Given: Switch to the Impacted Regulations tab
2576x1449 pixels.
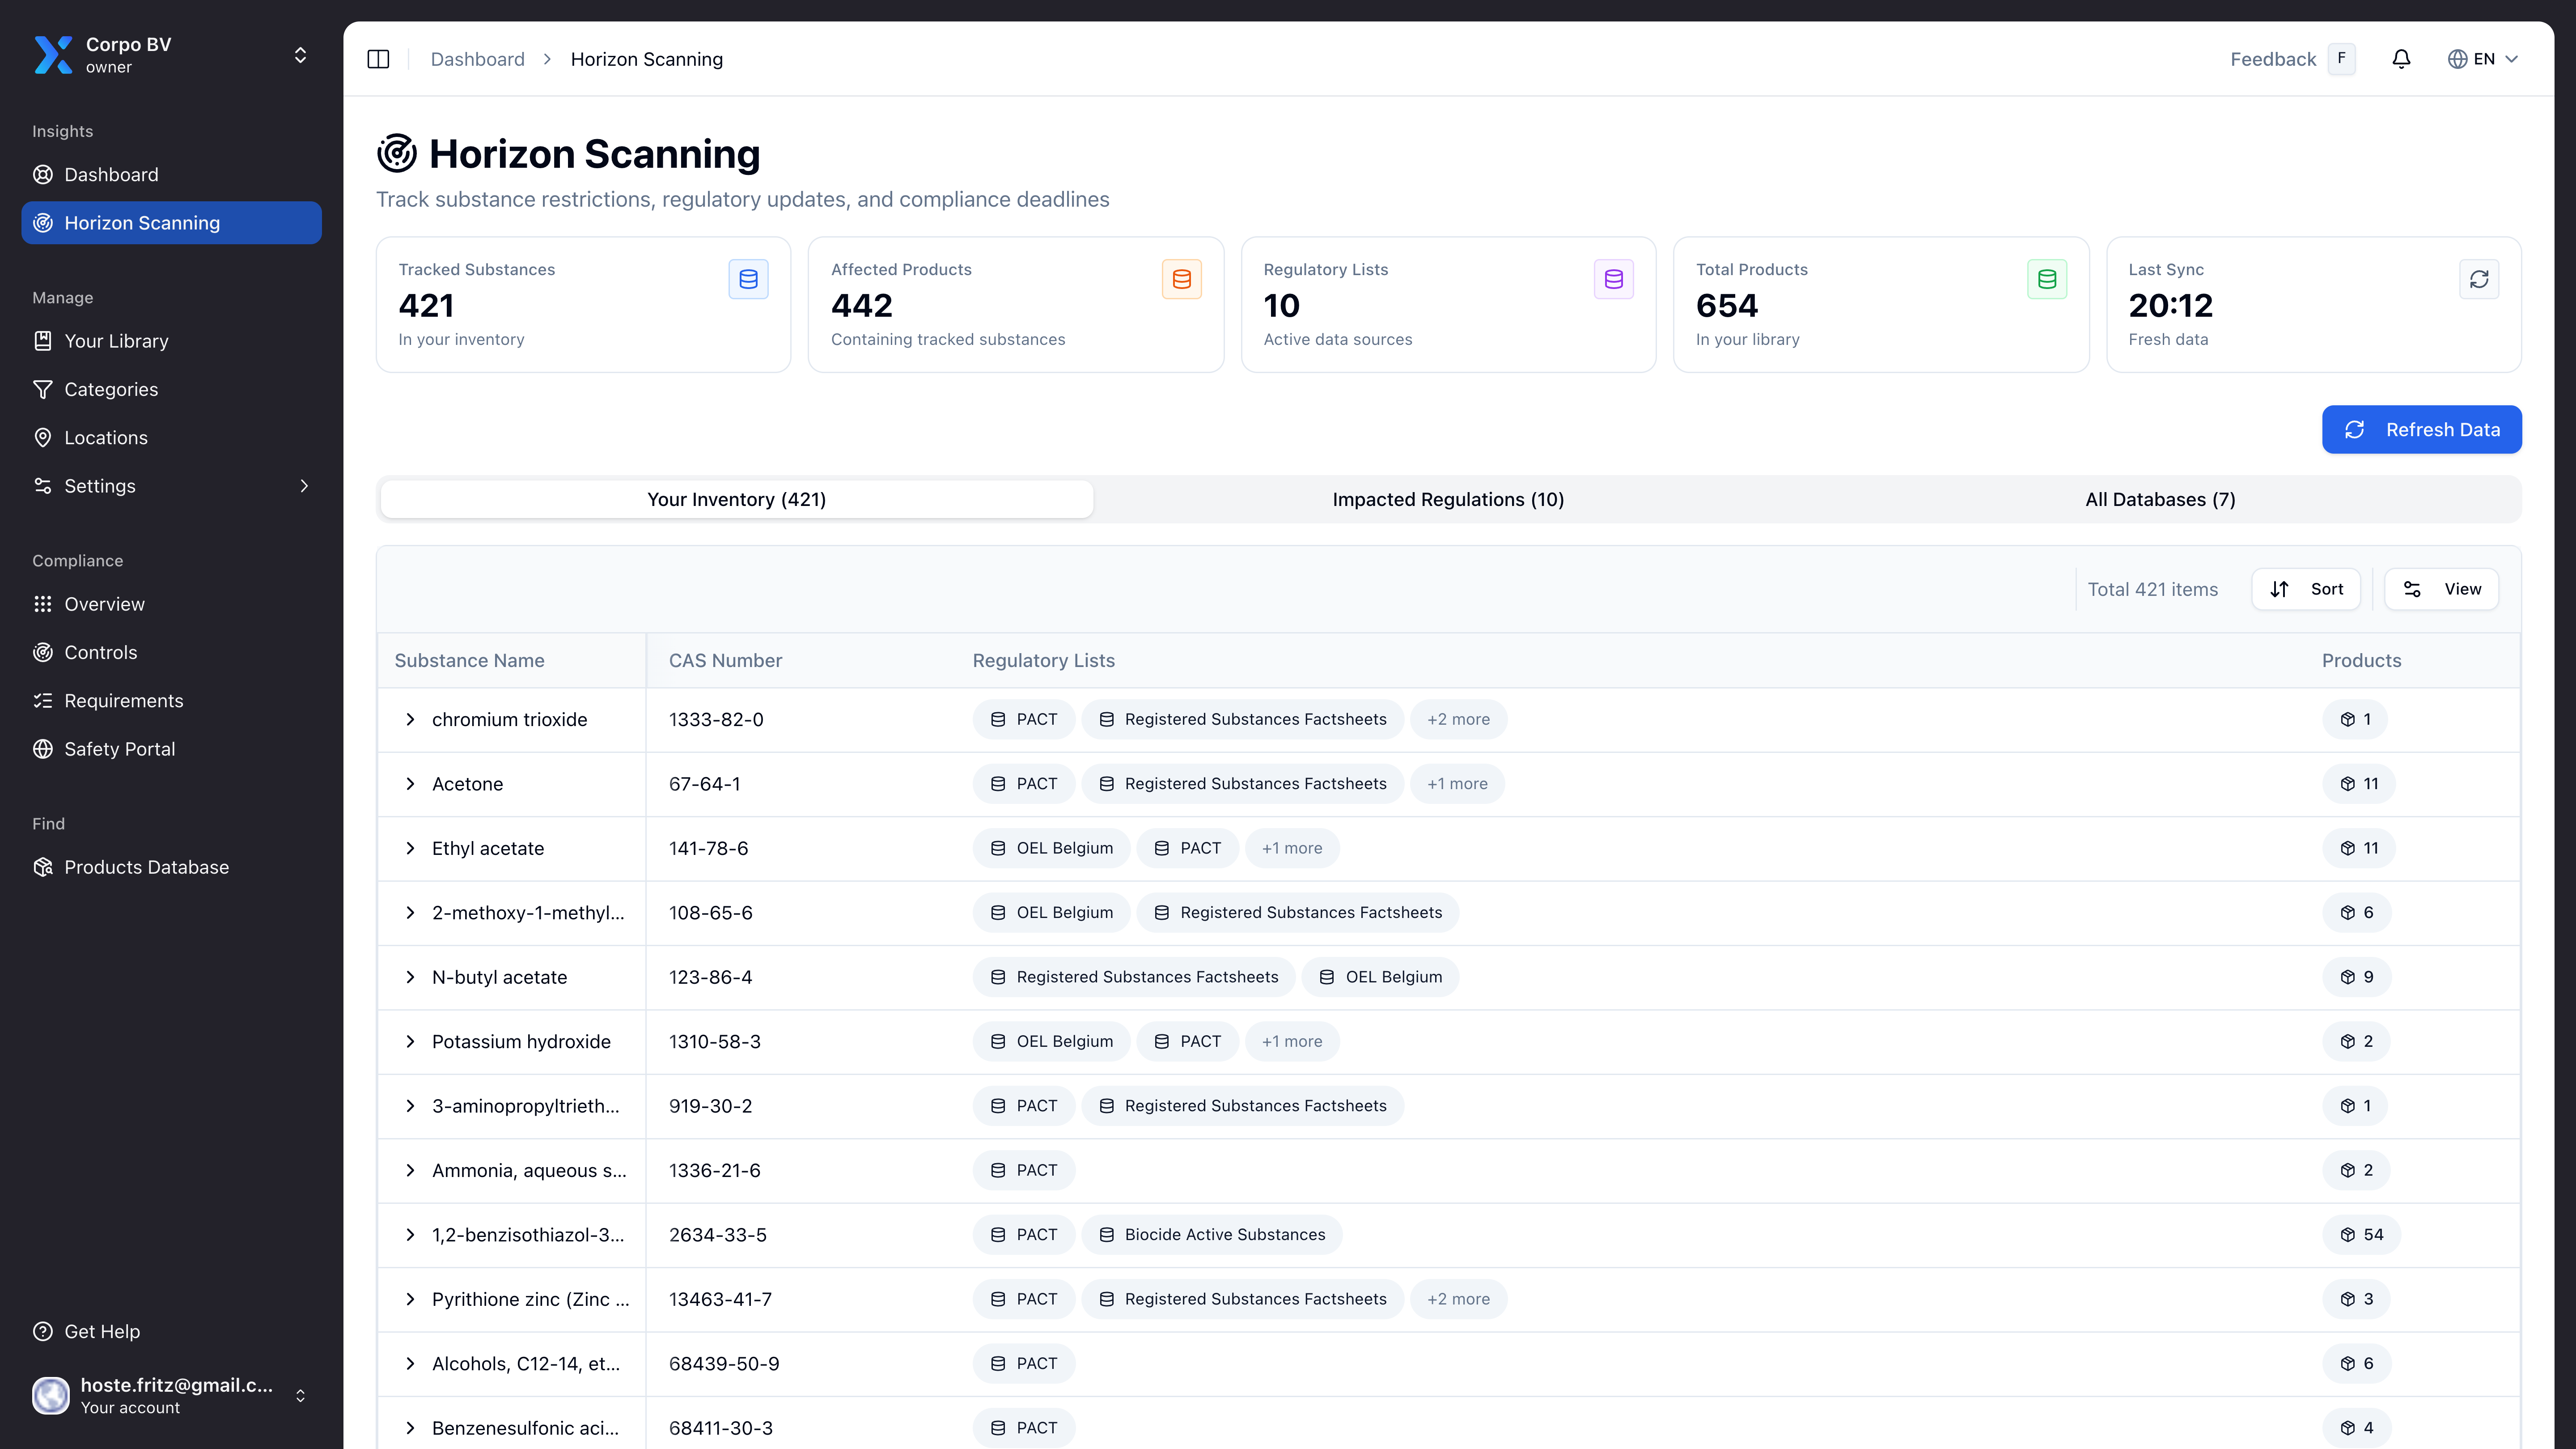Looking at the screenshot, I should [x=1448, y=499].
